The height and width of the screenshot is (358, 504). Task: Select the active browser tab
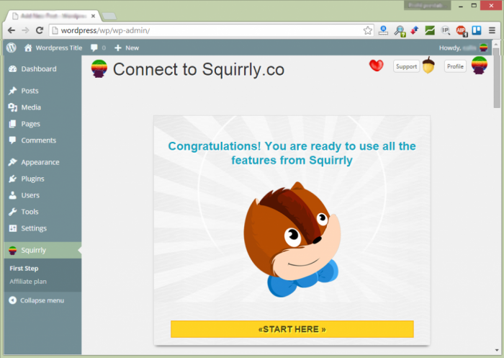point(53,16)
